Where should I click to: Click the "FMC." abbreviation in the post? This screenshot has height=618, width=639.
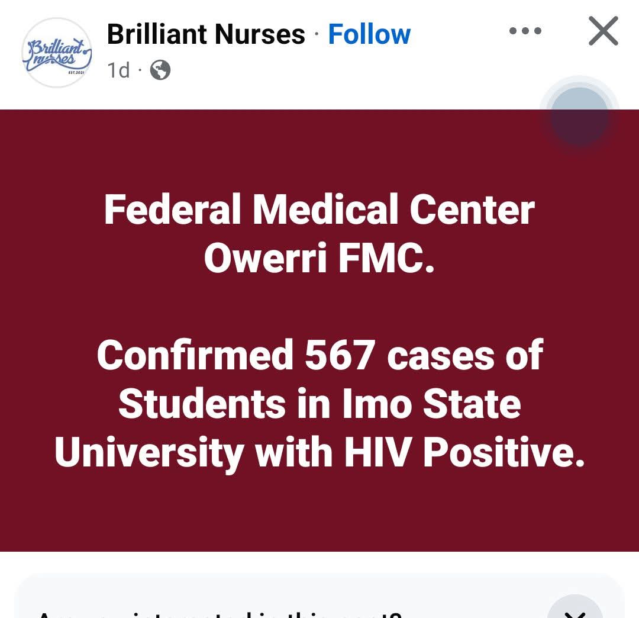tap(386, 258)
